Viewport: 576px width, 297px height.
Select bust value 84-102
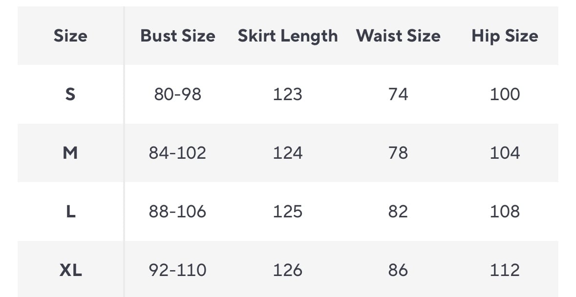pyautogui.click(x=178, y=153)
